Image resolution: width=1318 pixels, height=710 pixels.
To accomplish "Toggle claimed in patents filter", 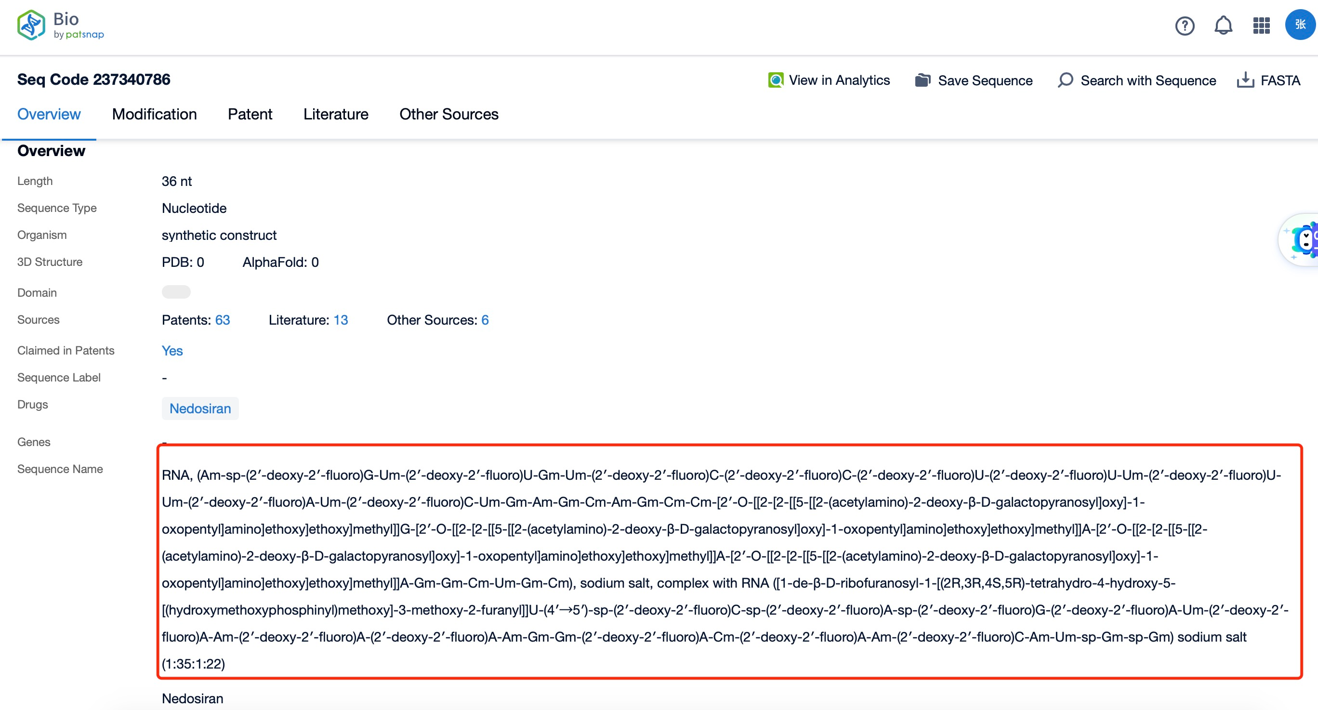I will coord(172,350).
